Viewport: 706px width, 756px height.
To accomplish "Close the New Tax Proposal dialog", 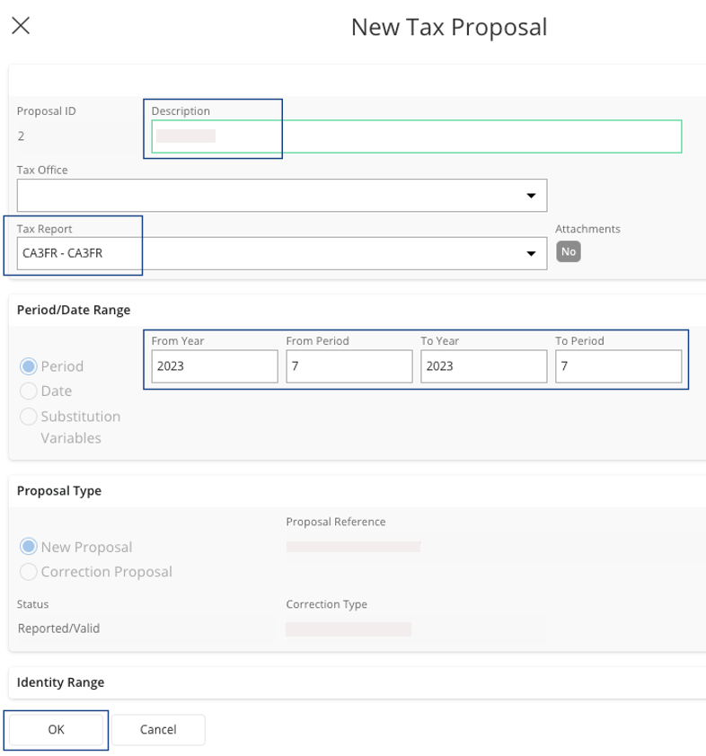I will point(20,26).
